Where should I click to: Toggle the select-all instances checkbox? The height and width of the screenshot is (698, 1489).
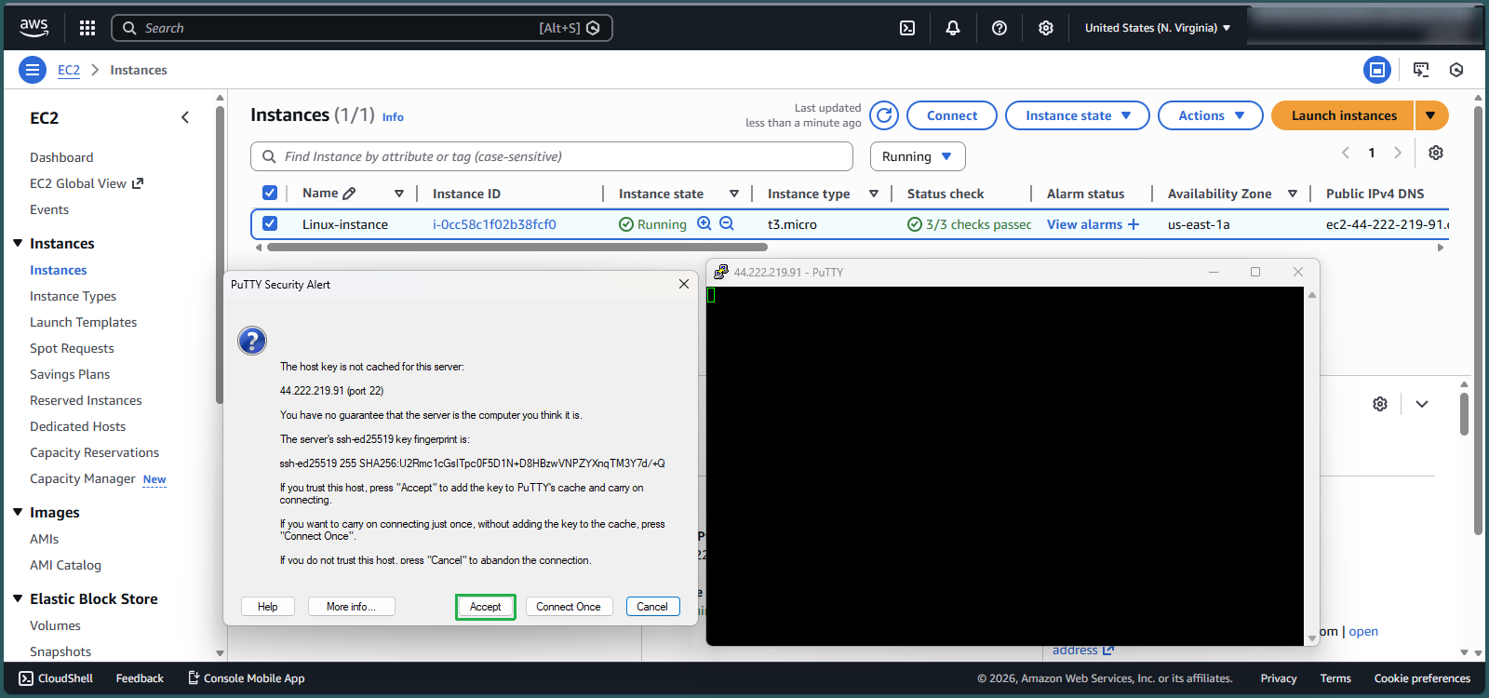(270, 193)
